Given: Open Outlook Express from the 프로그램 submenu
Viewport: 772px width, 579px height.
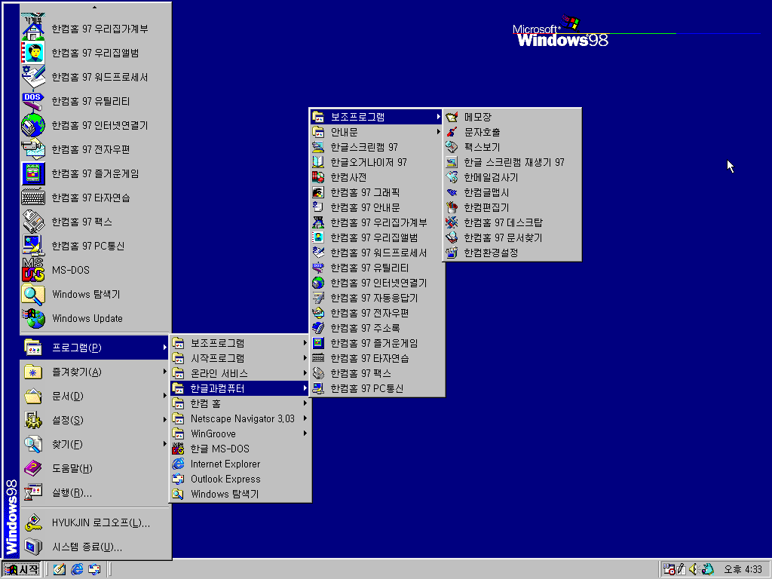Looking at the screenshot, I should (240, 479).
